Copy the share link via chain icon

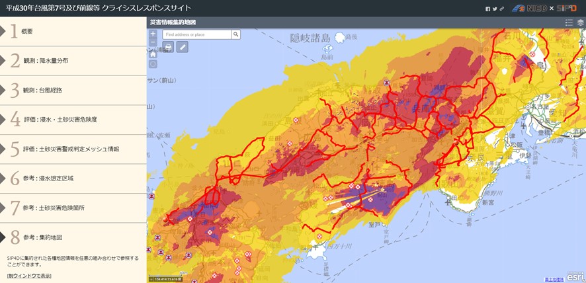pyautogui.click(x=501, y=9)
